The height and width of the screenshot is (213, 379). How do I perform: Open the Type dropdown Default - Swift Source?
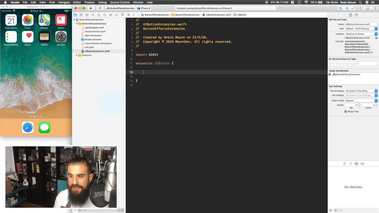(361, 28)
